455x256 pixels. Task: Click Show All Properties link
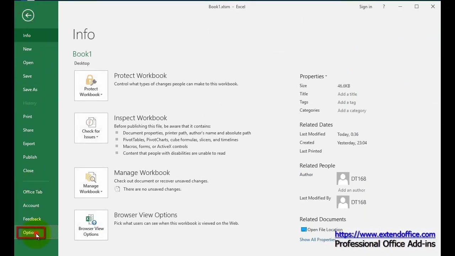point(317,240)
